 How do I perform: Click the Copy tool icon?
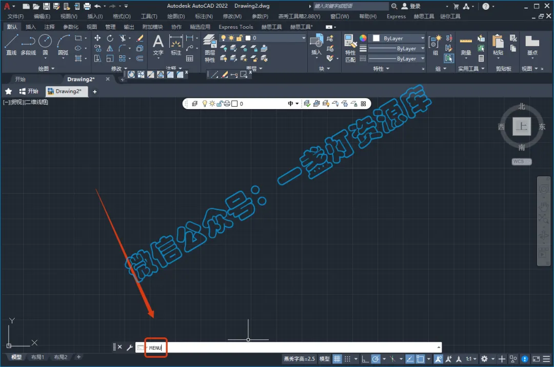click(x=97, y=48)
